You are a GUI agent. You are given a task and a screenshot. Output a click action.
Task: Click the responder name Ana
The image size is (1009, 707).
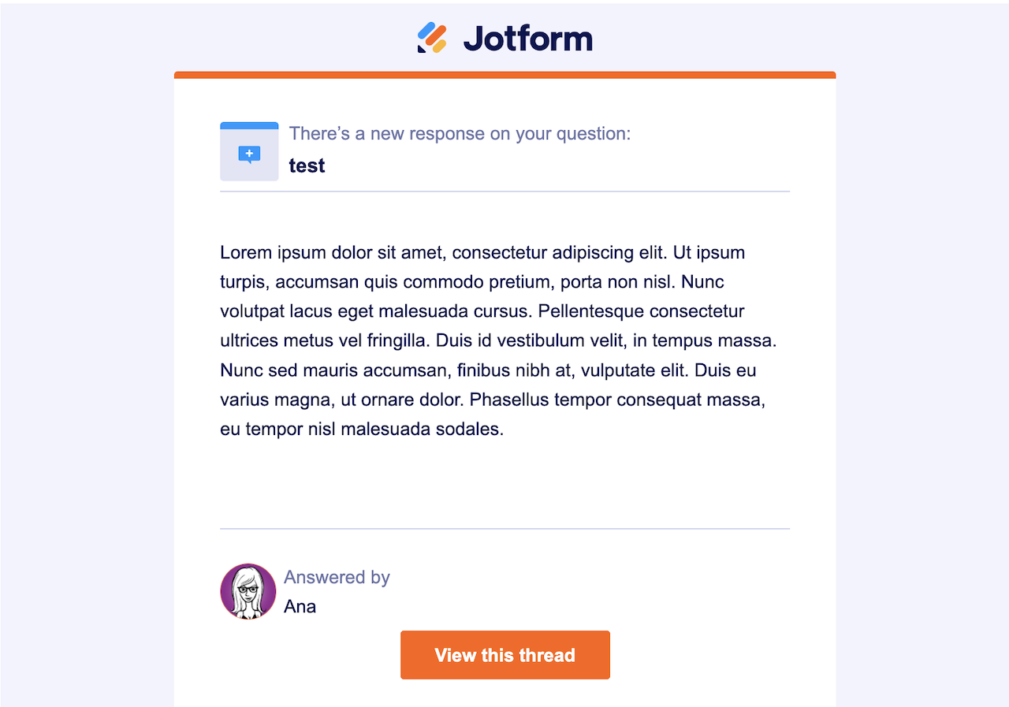300,606
